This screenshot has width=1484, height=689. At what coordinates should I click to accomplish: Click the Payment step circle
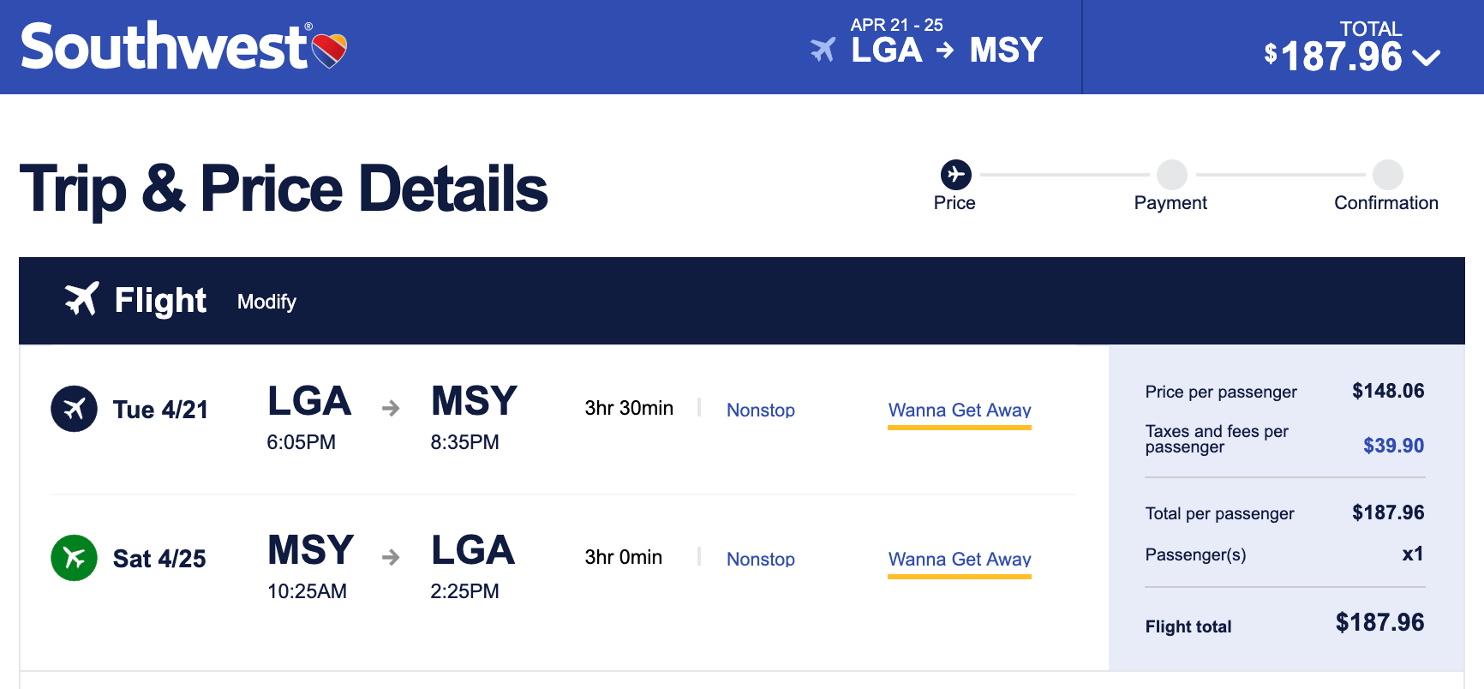pyautogui.click(x=1171, y=175)
